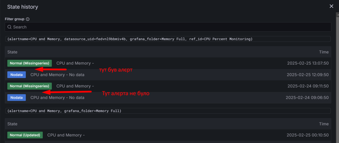This screenshot has height=143, width=339.
Task: Click the Nodata badge at 09:06:50
Action: [x=17, y=98]
